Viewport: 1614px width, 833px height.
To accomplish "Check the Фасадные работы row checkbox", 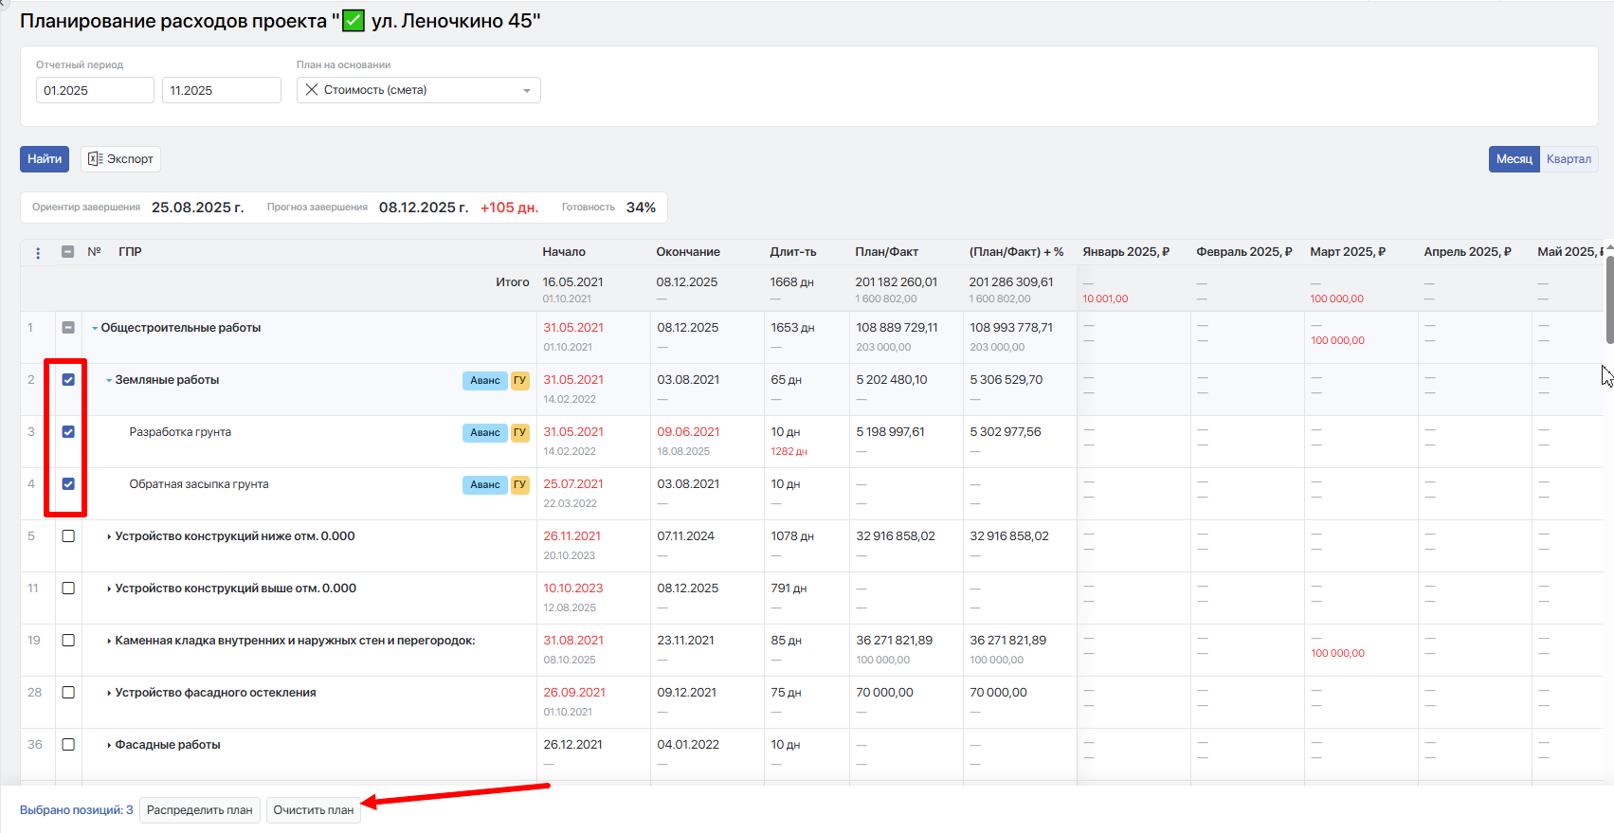I will pos(68,745).
